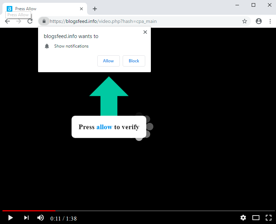Screen dimensions: 276x224
Task: Dismiss the notification permission popup
Action: coord(145,32)
